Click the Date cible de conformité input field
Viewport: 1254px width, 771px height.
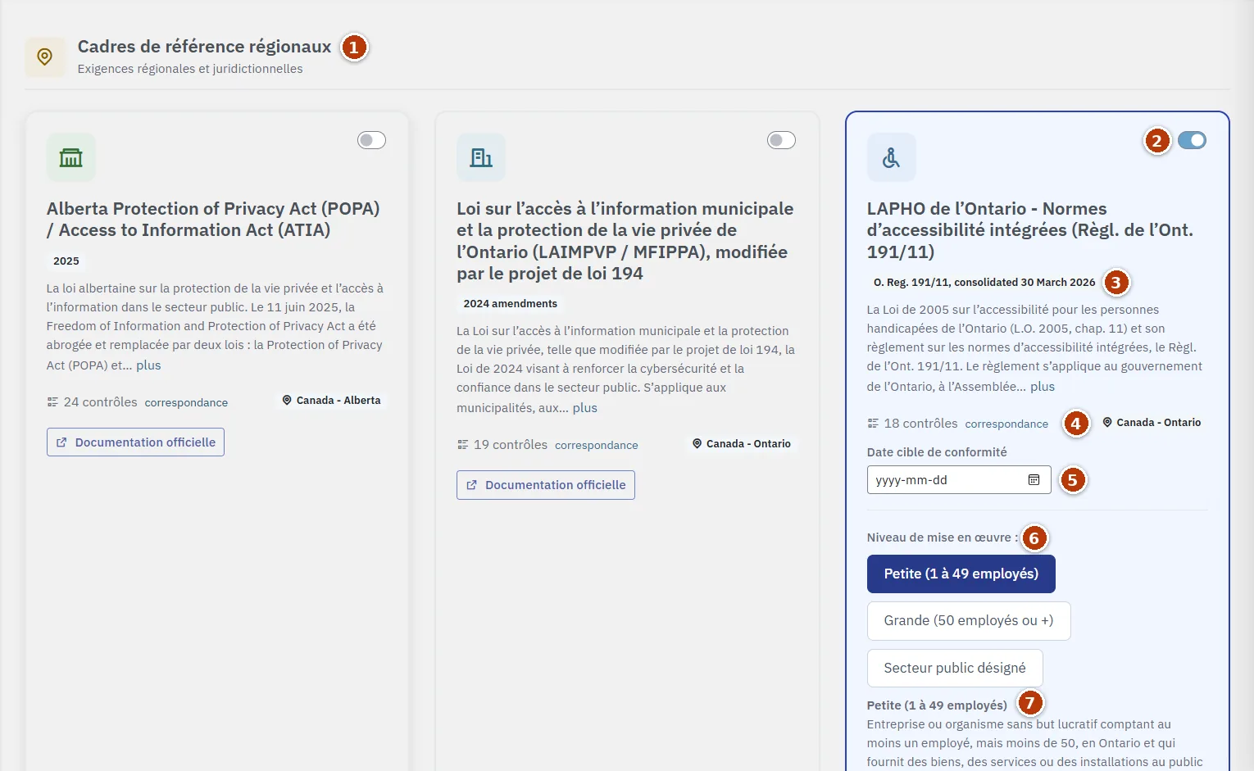tap(959, 480)
